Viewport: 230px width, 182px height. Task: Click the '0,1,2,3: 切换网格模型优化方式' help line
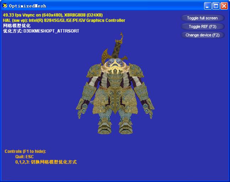coord(46,162)
